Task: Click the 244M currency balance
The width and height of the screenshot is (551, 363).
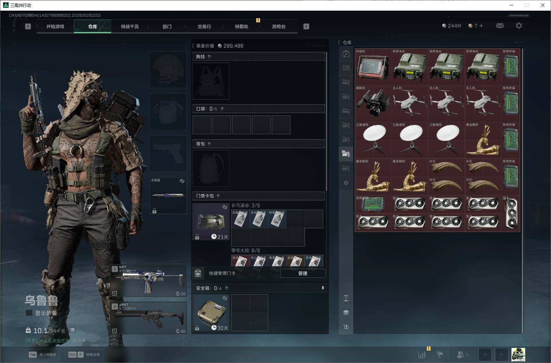Action: tap(451, 26)
